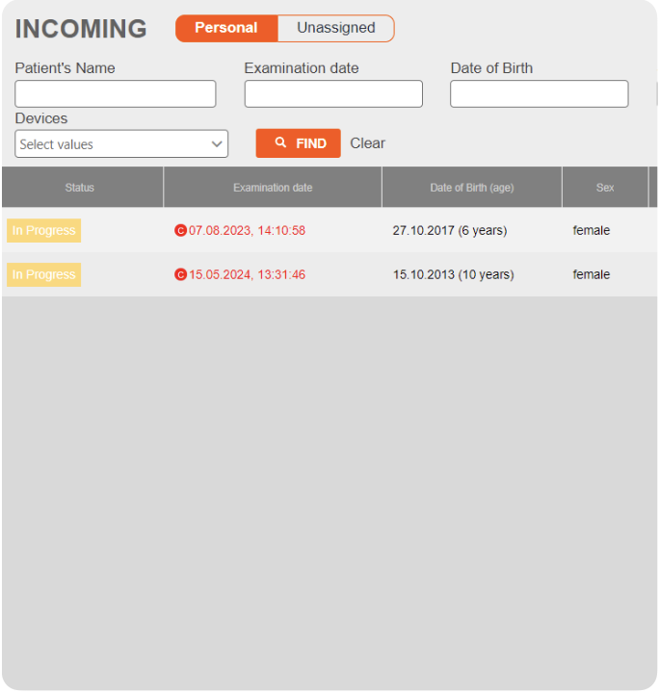The width and height of the screenshot is (659, 693).
Task: Select the birth date 27.10.2017 cell
Action: 449,231
